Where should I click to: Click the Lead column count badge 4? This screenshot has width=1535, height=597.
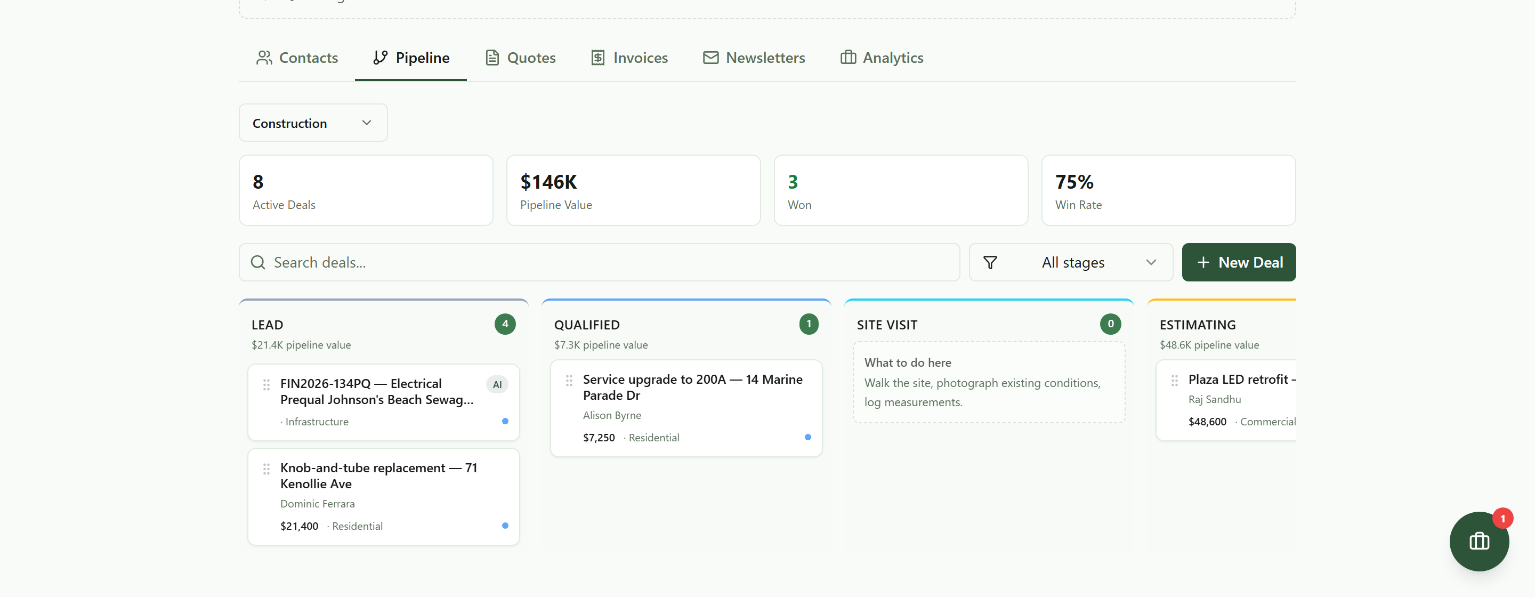point(505,324)
